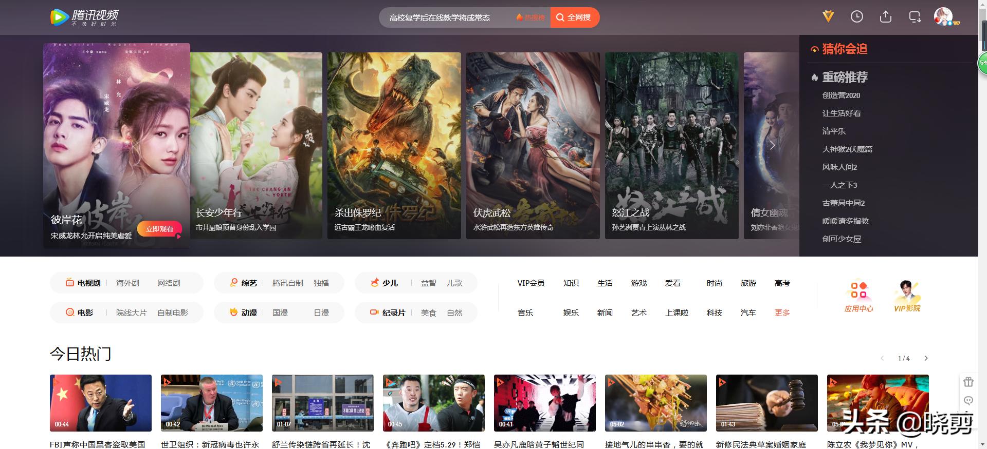Click the 纪录片 camera icon
Screen dimensions: 987x449
pos(375,312)
